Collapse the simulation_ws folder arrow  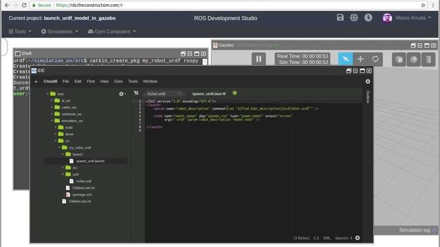[52, 121]
